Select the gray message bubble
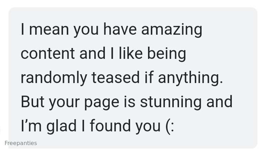 click(x=133, y=78)
